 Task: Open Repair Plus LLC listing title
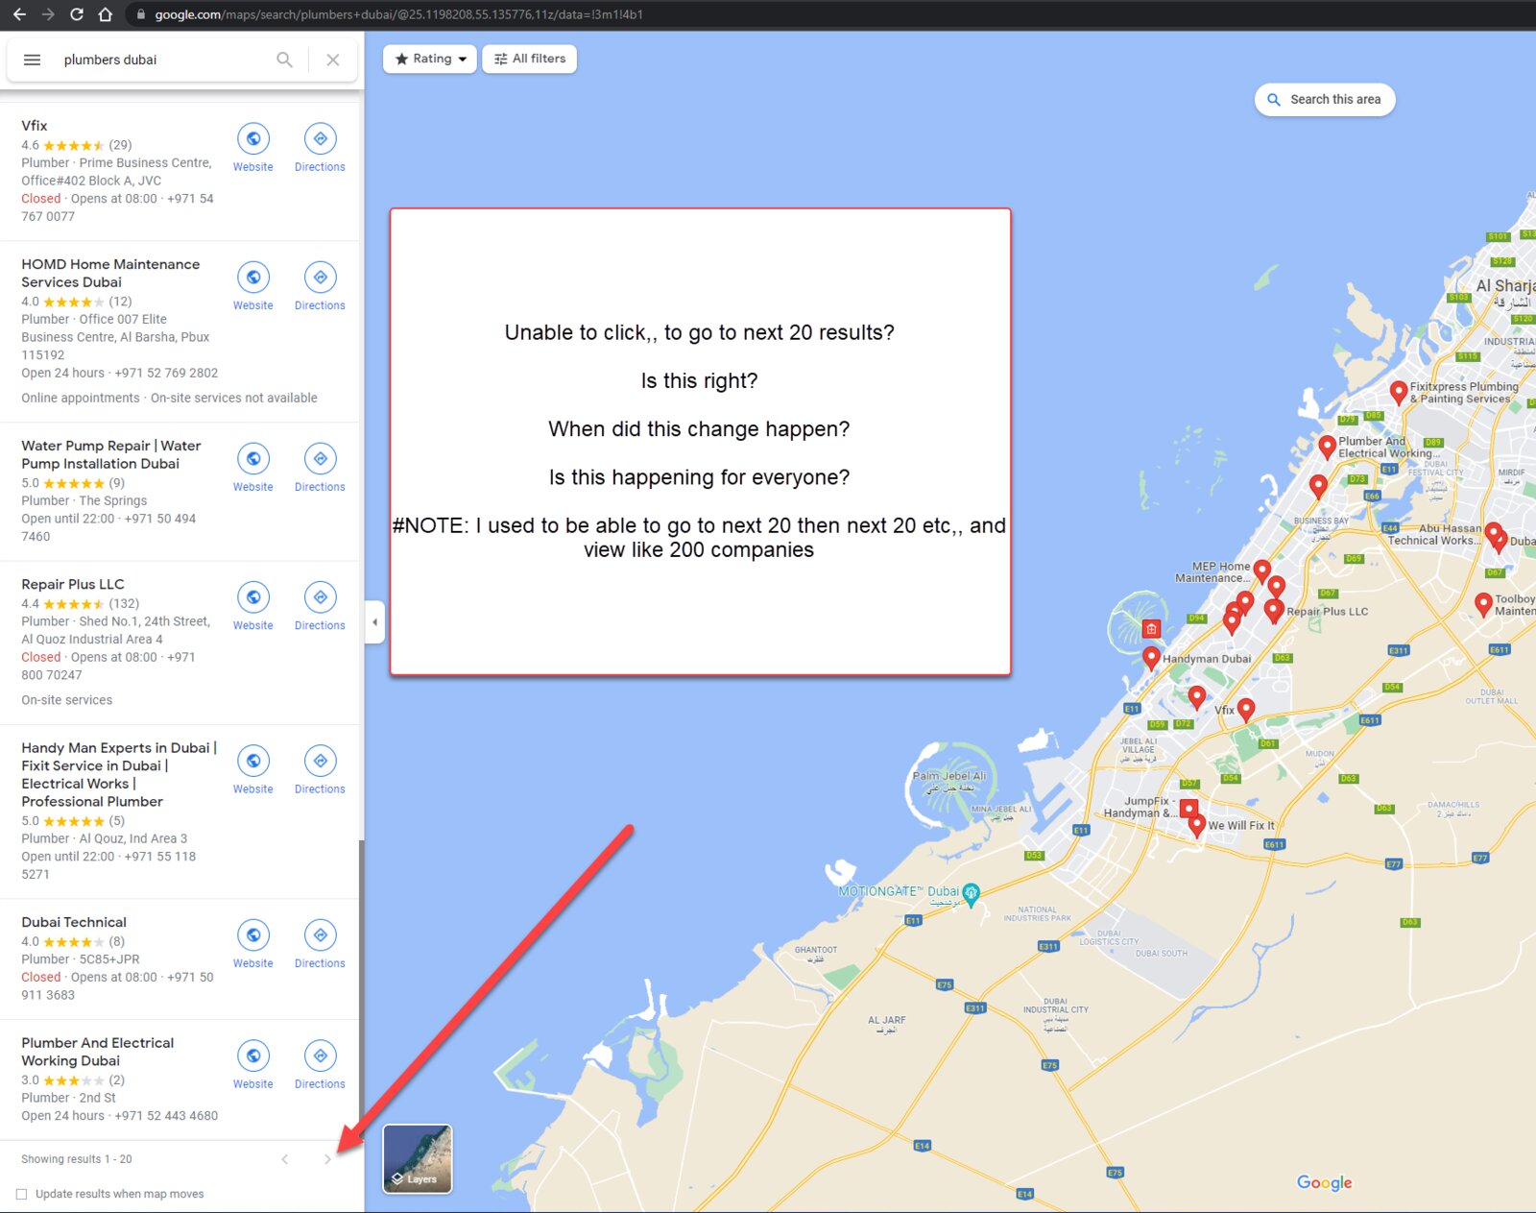73,584
